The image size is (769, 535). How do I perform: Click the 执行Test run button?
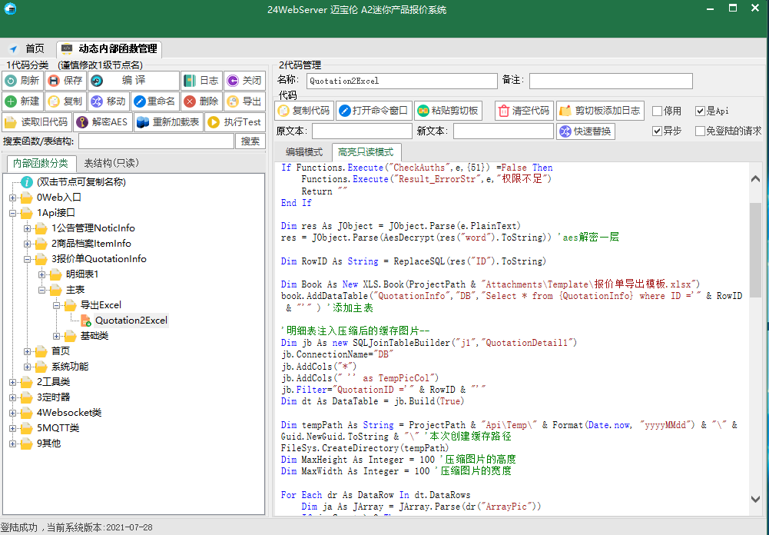pos(235,121)
